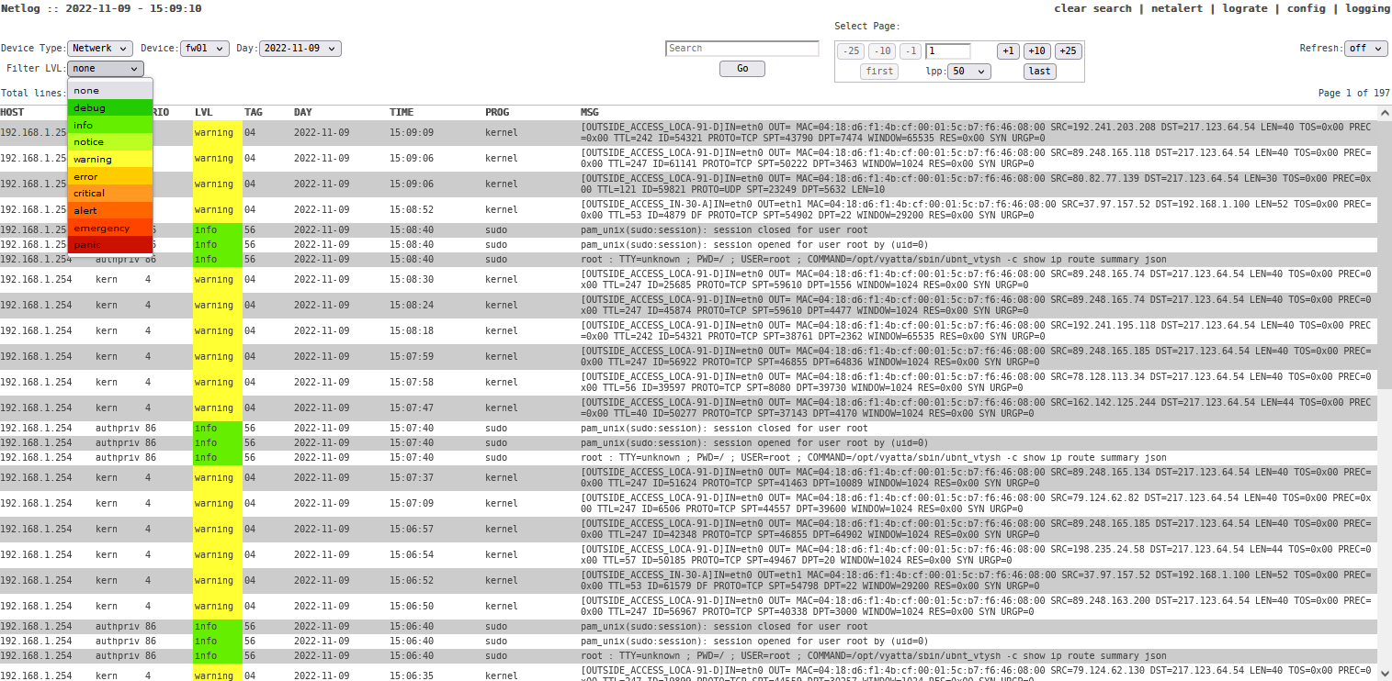Click the page number input field
1392x681 pixels.
tap(948, 51)
